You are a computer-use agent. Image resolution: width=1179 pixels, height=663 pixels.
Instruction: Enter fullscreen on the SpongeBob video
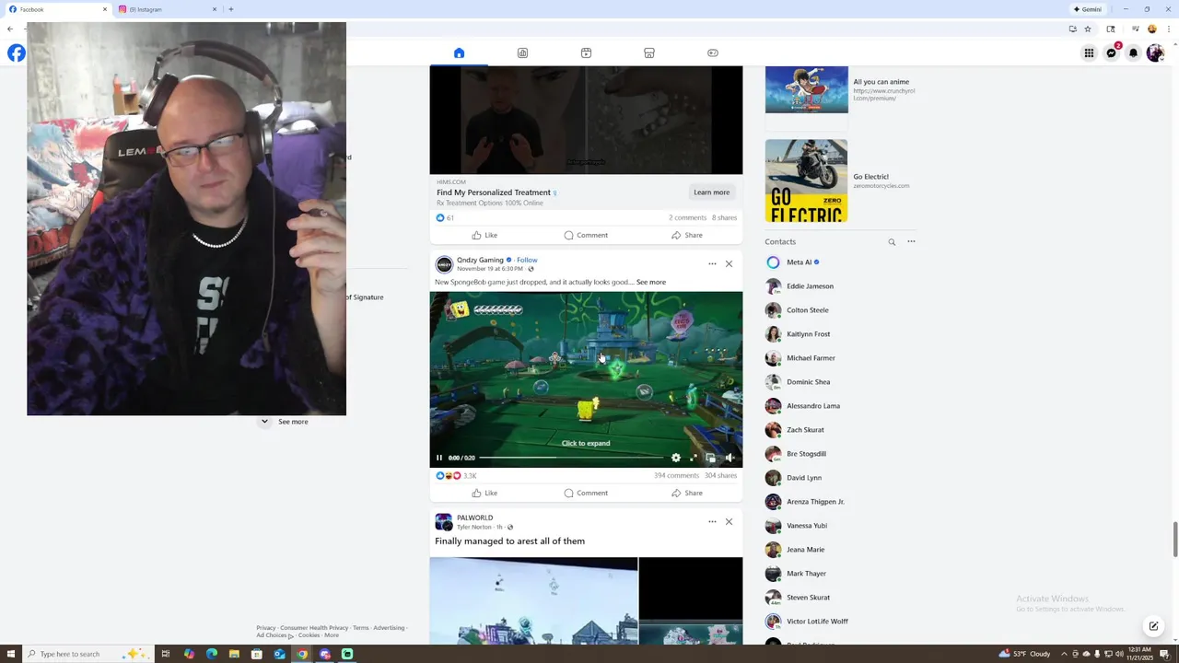point(694,458)
